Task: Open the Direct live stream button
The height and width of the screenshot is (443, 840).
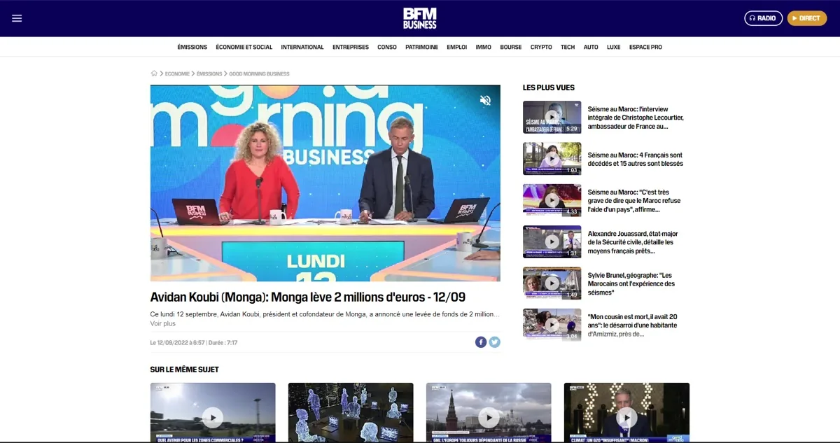Action: (x=807, y=18)
